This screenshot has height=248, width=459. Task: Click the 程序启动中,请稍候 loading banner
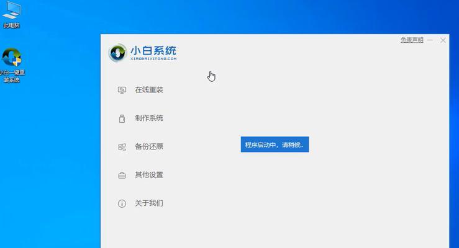pos(275,144)
